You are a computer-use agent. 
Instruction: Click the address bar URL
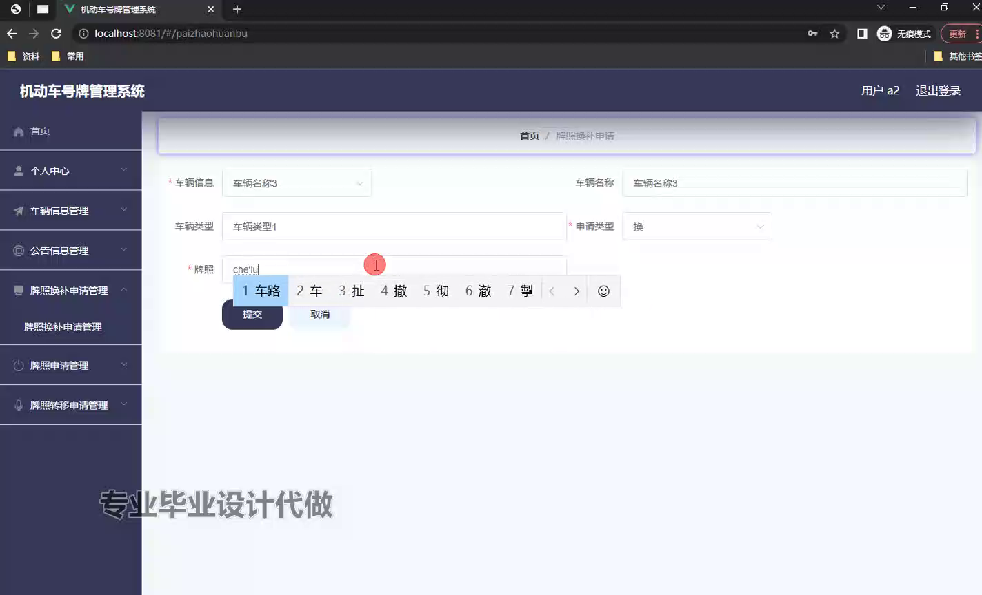click(x=171, y=33)
